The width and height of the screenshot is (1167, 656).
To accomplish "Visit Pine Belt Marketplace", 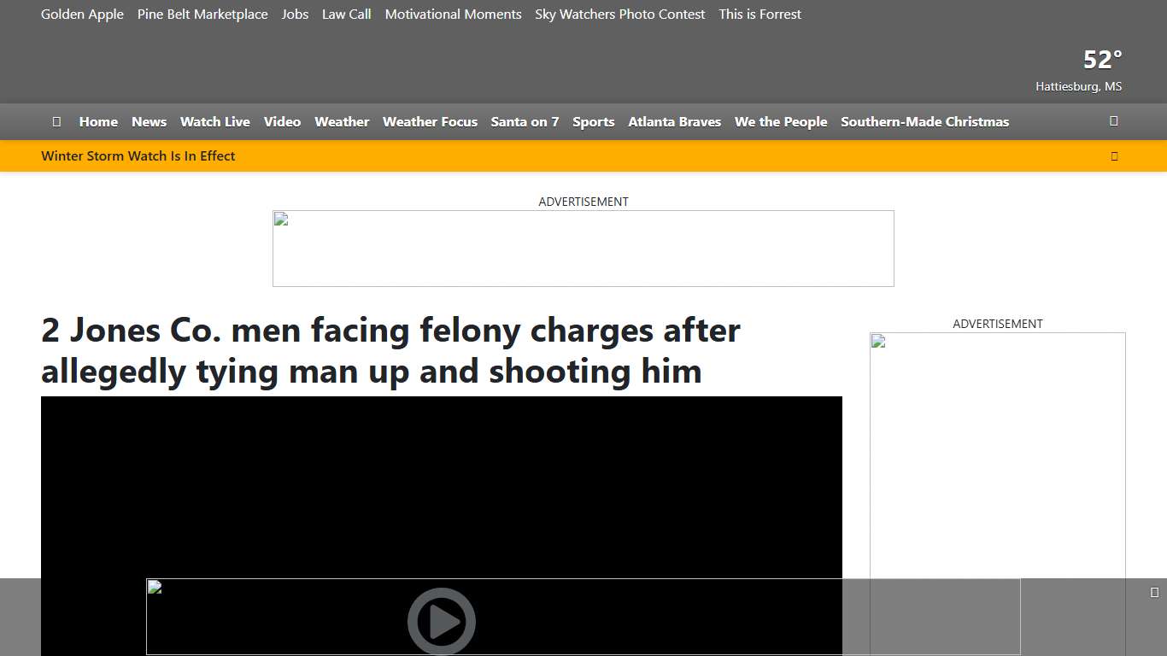I will point(202,14).
